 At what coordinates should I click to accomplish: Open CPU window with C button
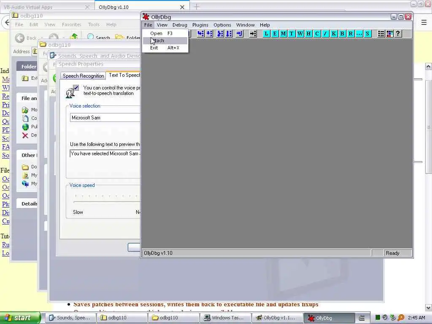click(x=317, y=34)
